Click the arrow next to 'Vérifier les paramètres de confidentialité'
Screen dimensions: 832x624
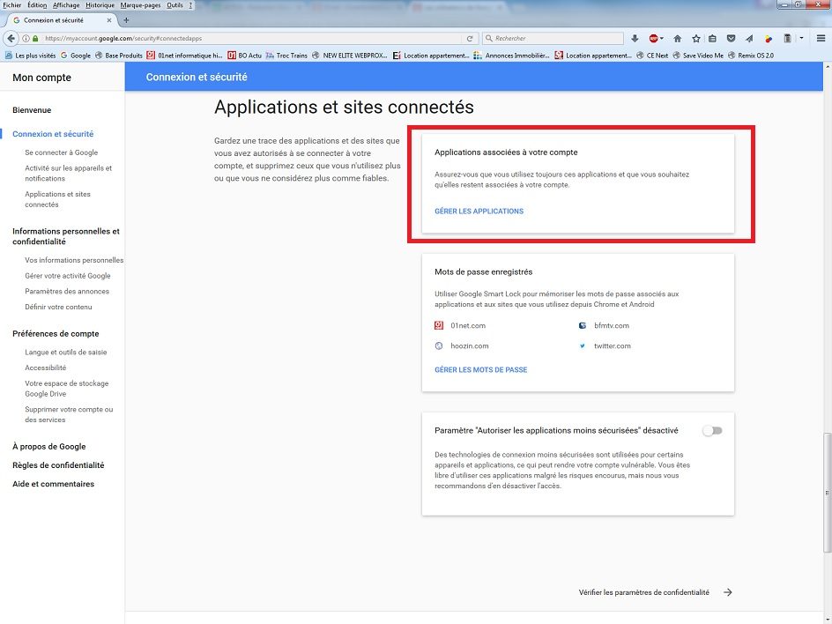coord(728,592)
